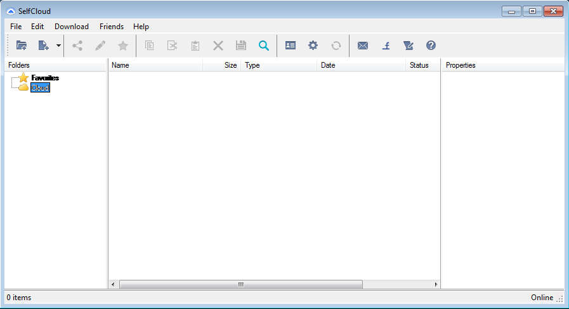Click the filter-edit icon beside help
Screen dimensions: 569x309
(x=409, y=46)
